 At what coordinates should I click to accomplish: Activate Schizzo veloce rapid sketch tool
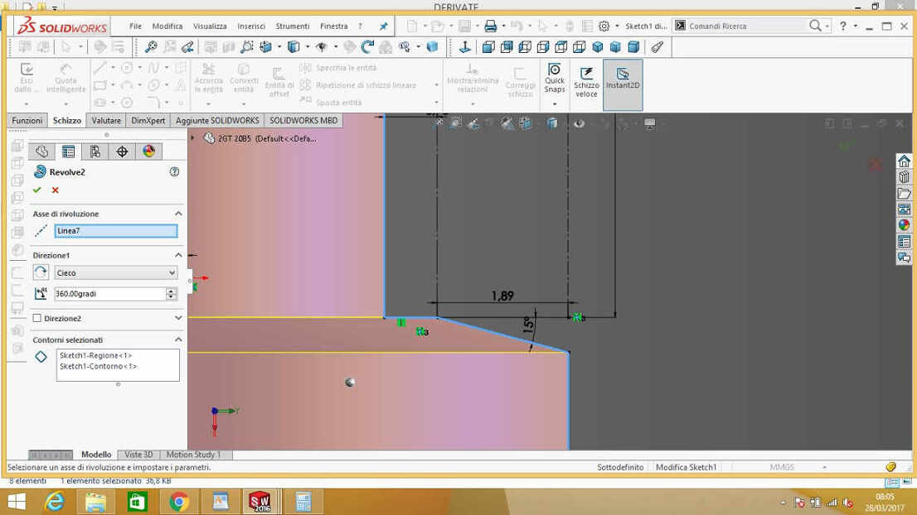coord(586,82)
